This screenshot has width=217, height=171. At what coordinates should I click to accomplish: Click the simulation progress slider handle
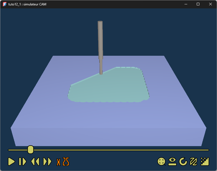point(31,149)
